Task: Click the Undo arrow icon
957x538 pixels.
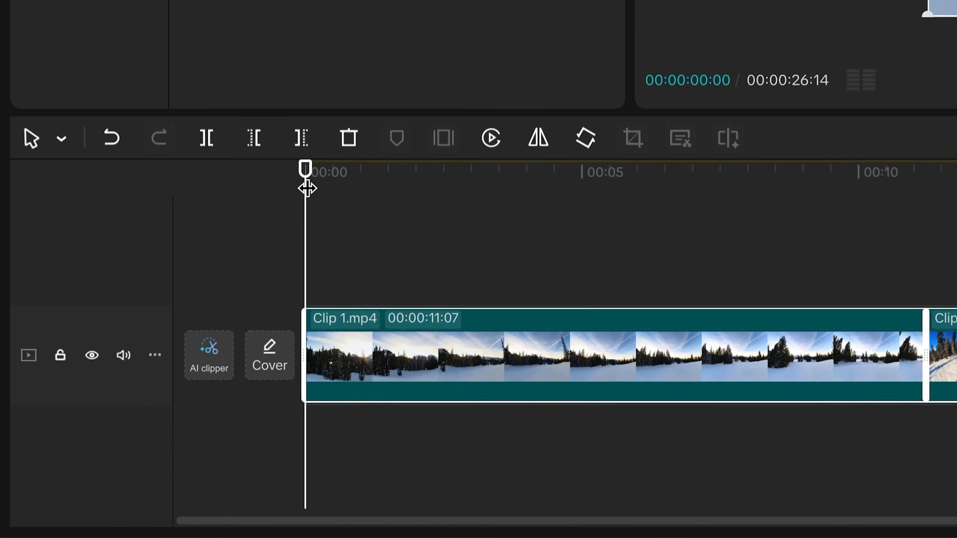Action: pyautogui.click(x=111, y=138)
